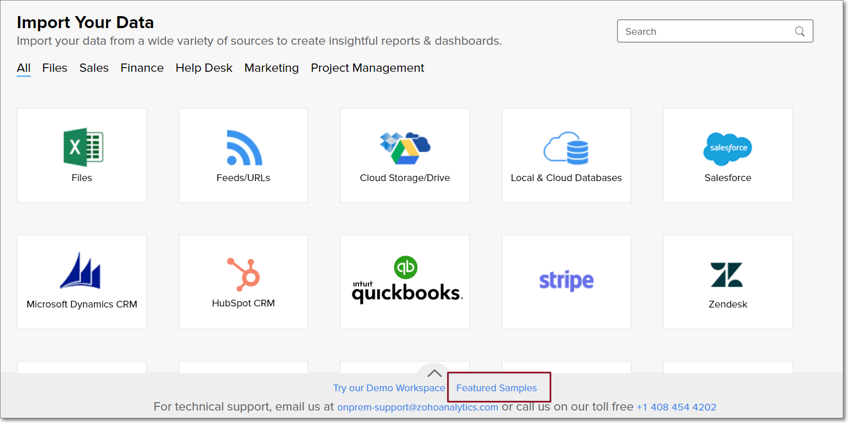Click the Zendesk label text
The height and width of the screenshot is (423, 848).
click(x=728, y=304)
